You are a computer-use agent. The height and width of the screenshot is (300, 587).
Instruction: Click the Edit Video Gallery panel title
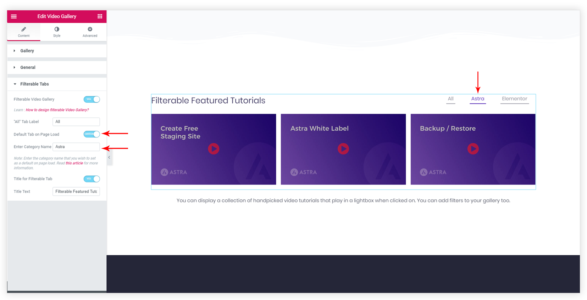click(57, 16)
